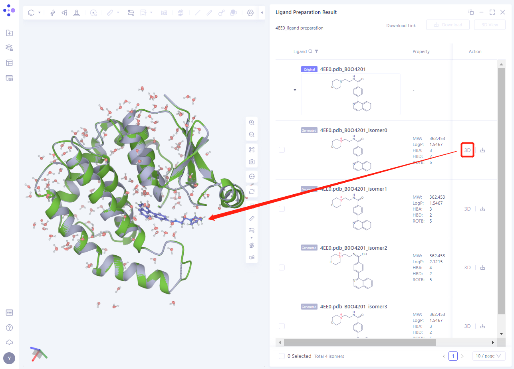Click the crosshair center view icon

tap(252, 177)
